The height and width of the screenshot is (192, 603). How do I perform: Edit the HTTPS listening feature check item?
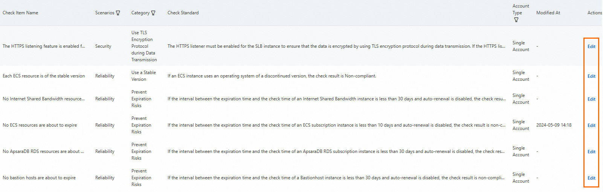tap(591, 47)
